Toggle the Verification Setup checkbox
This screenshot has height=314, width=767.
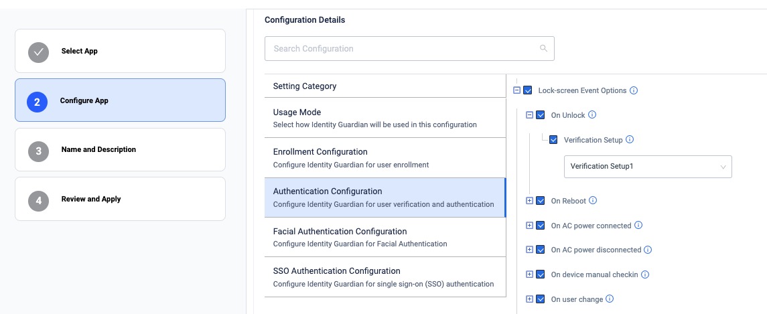[x=553, y=140]
